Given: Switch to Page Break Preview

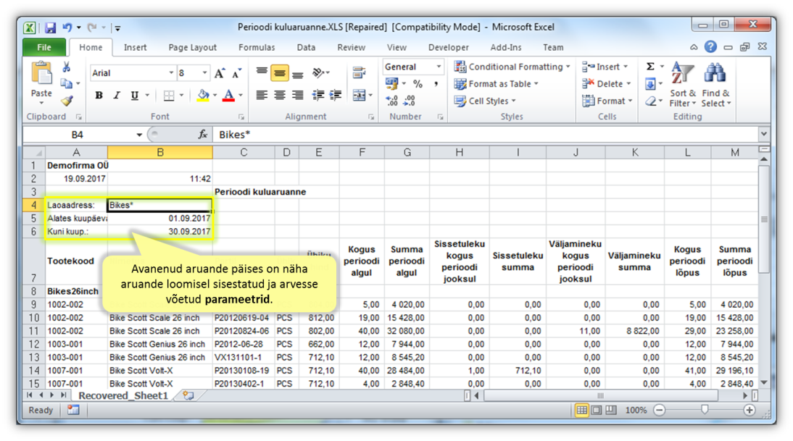Looking at the screenshot, I should pyautogui.click(x=611, y=410).
